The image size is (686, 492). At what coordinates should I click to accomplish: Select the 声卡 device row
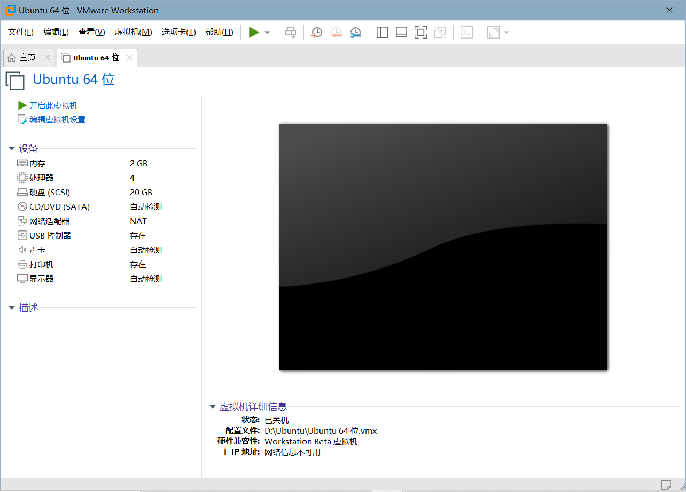(106, 250)
